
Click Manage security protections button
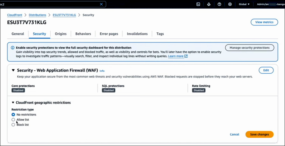[x=249, y=48]
